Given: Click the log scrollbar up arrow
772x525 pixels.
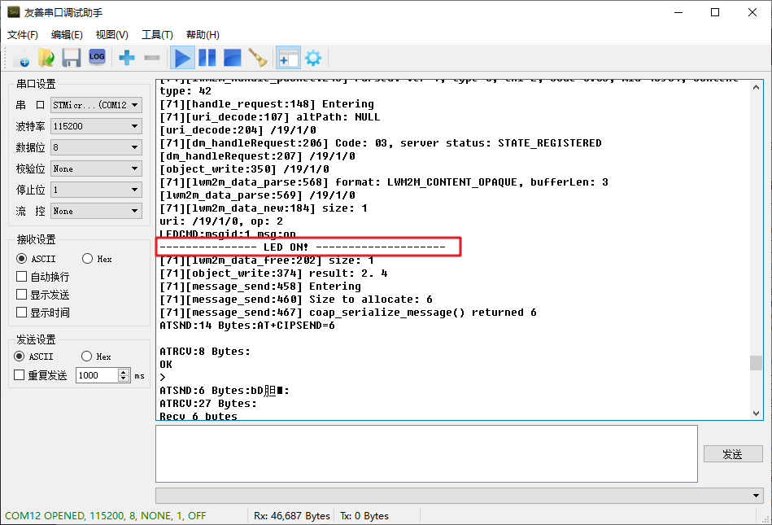Looking at the screenshot, I should (756, 87).
